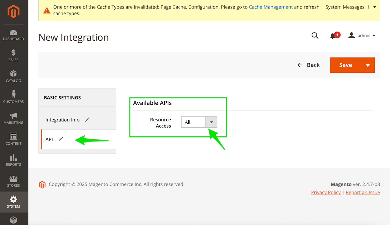Open the Stores storefront icon menu
Image resolution: width=390 pixels, height=225 pixels.
click(x=13, y=181)
